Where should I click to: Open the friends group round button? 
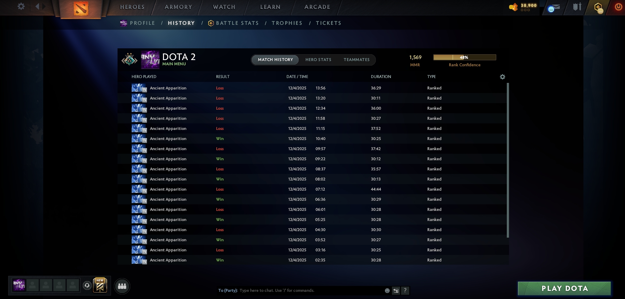[x=122, y=286]
